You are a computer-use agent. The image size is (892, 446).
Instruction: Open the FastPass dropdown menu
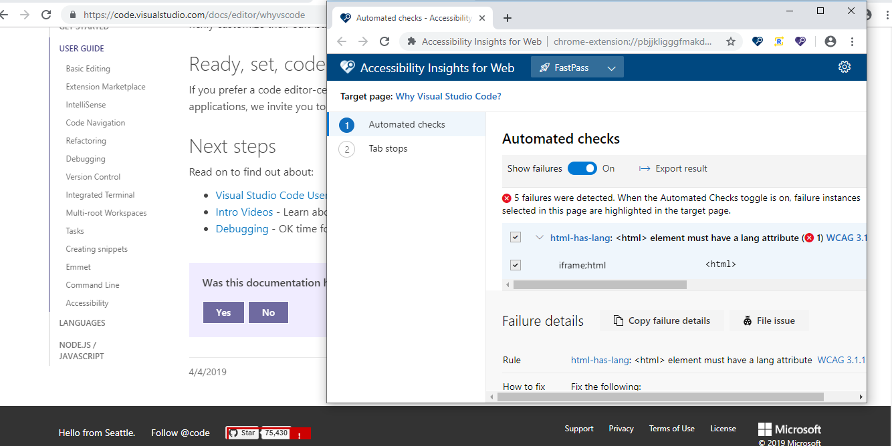coord(611,67)
